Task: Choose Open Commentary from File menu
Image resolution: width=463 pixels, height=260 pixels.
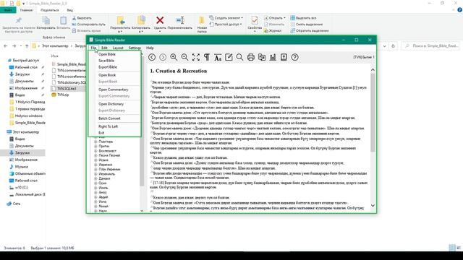Action: point(114,90)
